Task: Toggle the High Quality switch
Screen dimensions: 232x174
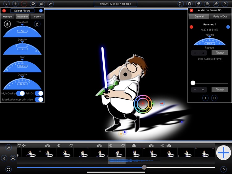Action: [x=20, y=94]
